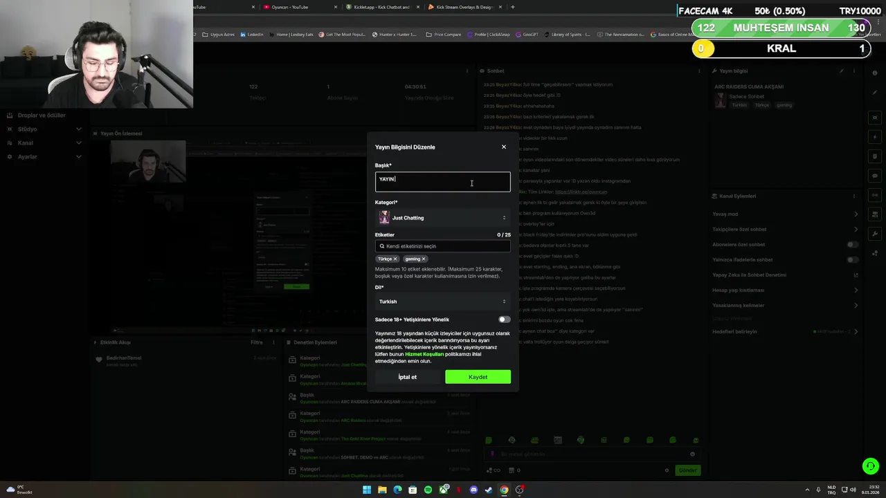Click the chat bubble icon in right toolbar
886x498 pixels.
point(875,176)
